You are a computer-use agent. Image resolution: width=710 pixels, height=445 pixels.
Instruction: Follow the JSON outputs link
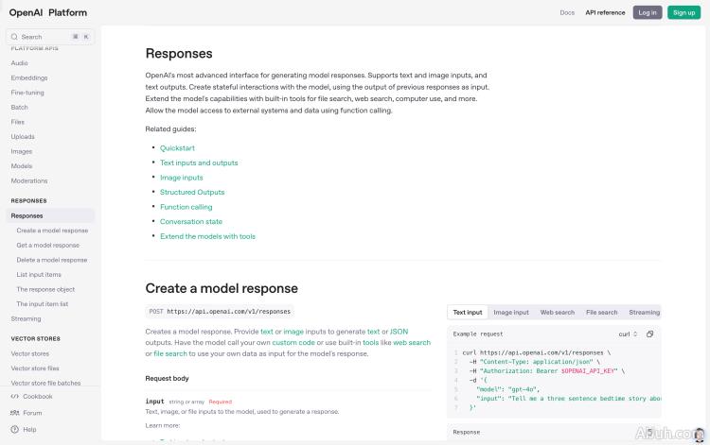point(399,332)
